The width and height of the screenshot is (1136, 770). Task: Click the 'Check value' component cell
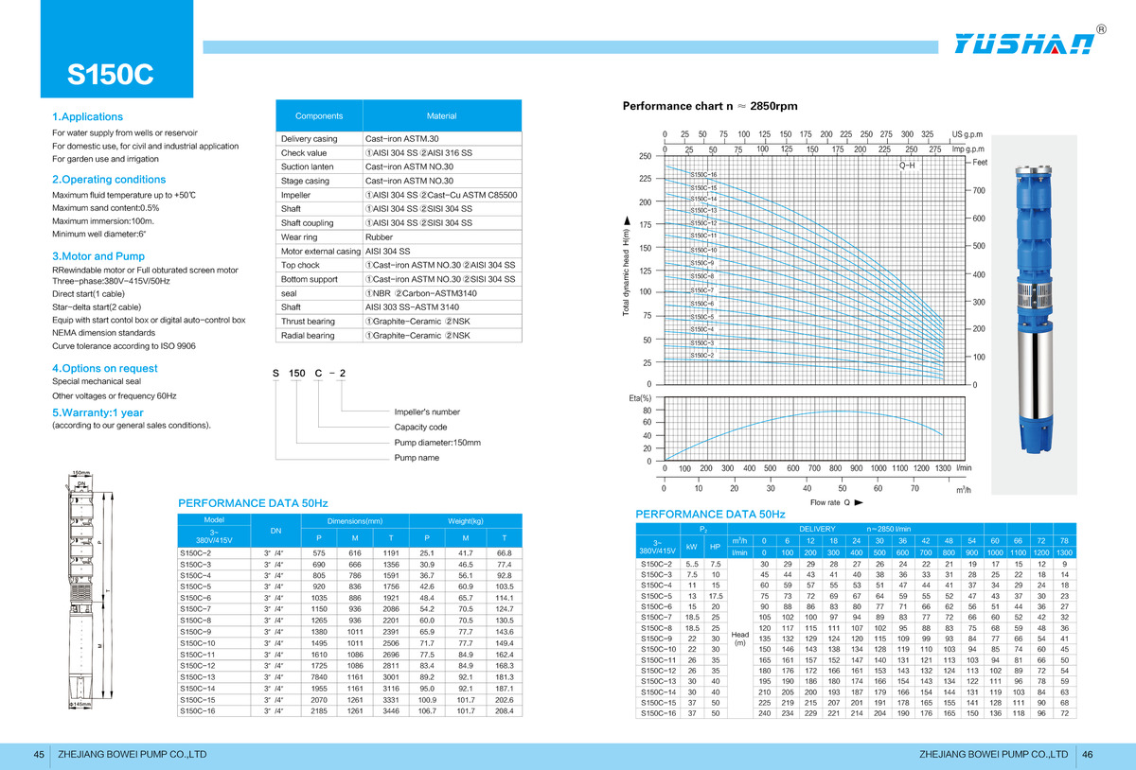point(319,152)
